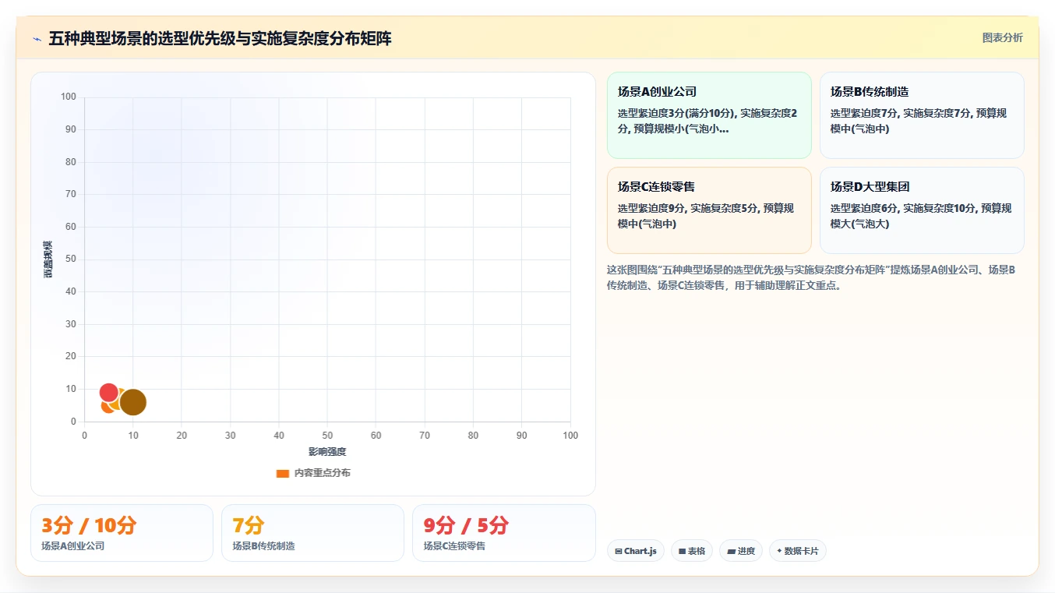This screenshot has width=1055, height=593.
Task: Open the 场景A创业公司 description card
Action: tap(709, 115)
